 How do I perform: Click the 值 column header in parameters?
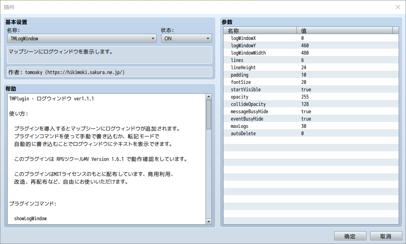345,30
